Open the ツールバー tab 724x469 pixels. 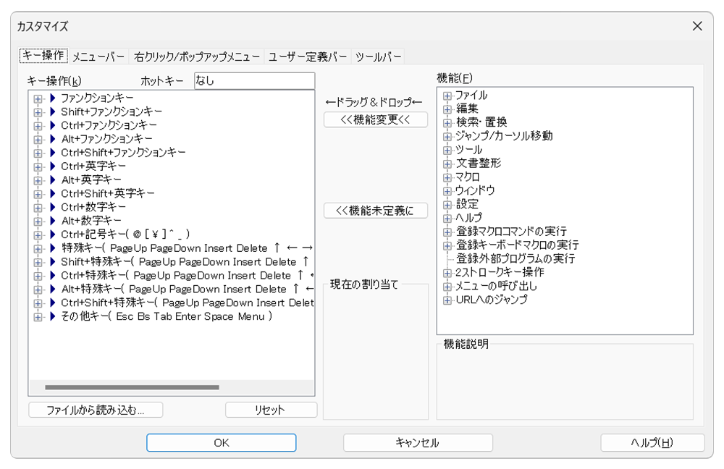point(378,56)
